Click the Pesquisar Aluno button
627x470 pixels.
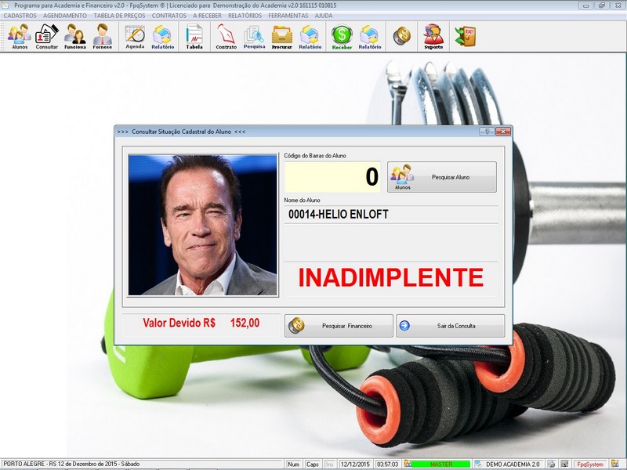(x=442, y=177)
